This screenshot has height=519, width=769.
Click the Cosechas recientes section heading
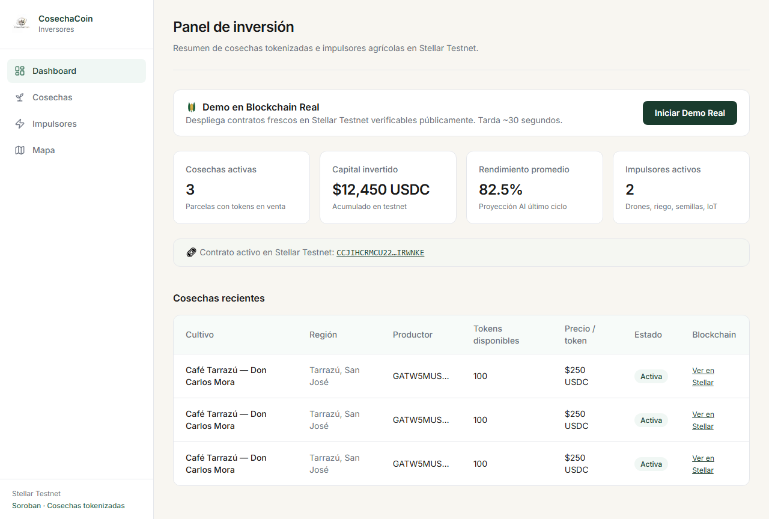click(219, 298)
